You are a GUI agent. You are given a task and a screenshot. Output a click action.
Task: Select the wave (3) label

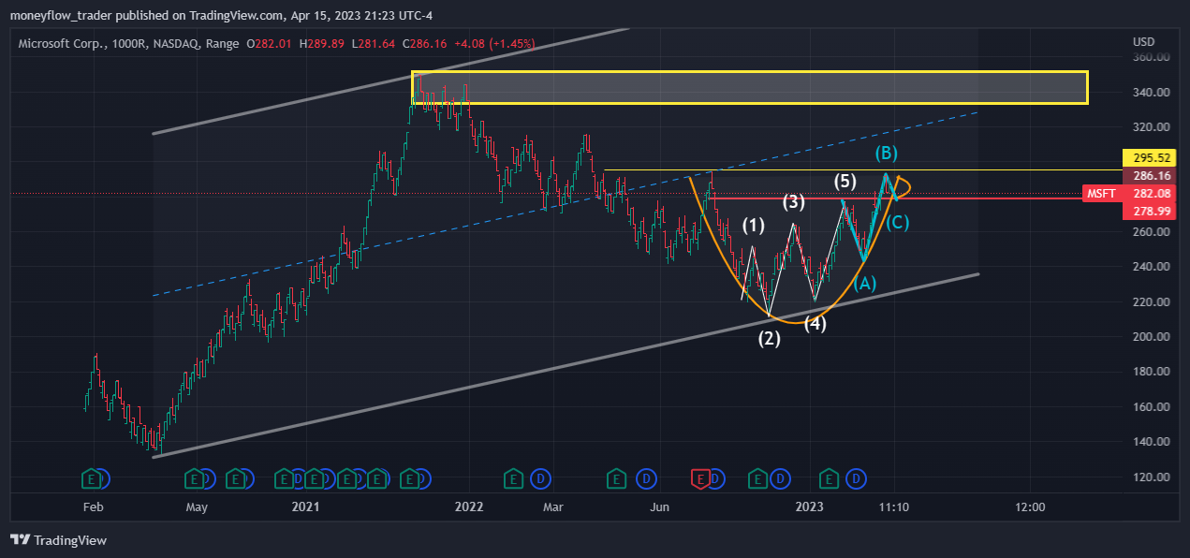[x=794, y=201]
